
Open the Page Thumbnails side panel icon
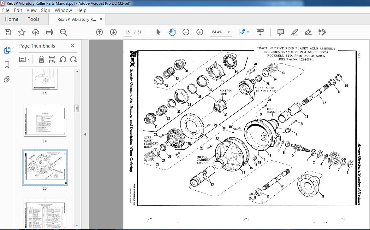coord(7,50)
